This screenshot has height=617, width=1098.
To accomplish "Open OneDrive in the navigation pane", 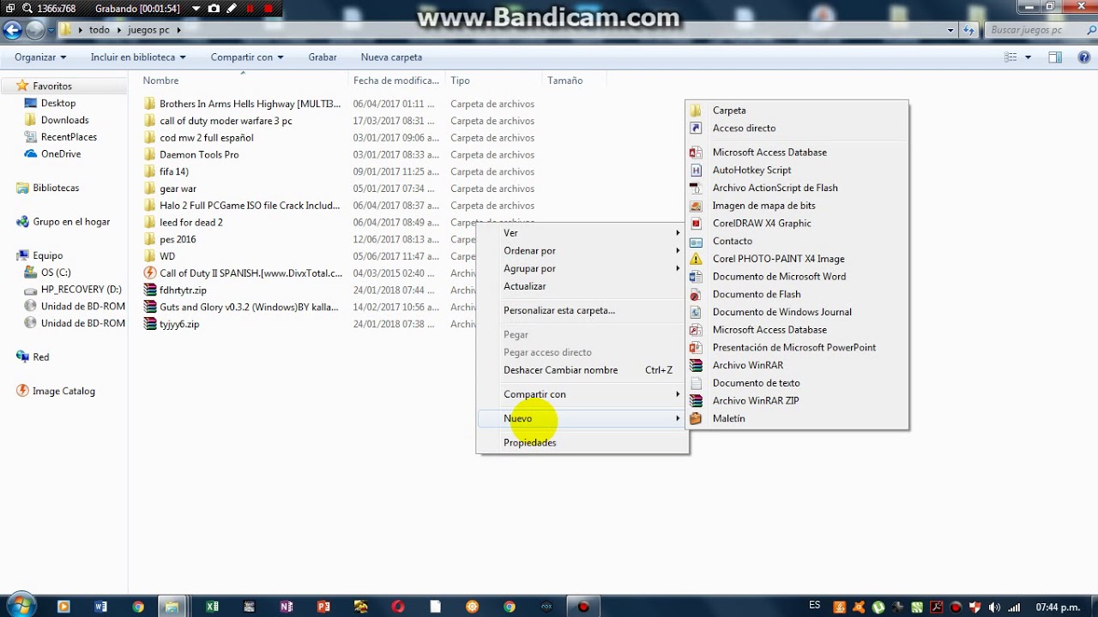I will [x=60, y=154].
